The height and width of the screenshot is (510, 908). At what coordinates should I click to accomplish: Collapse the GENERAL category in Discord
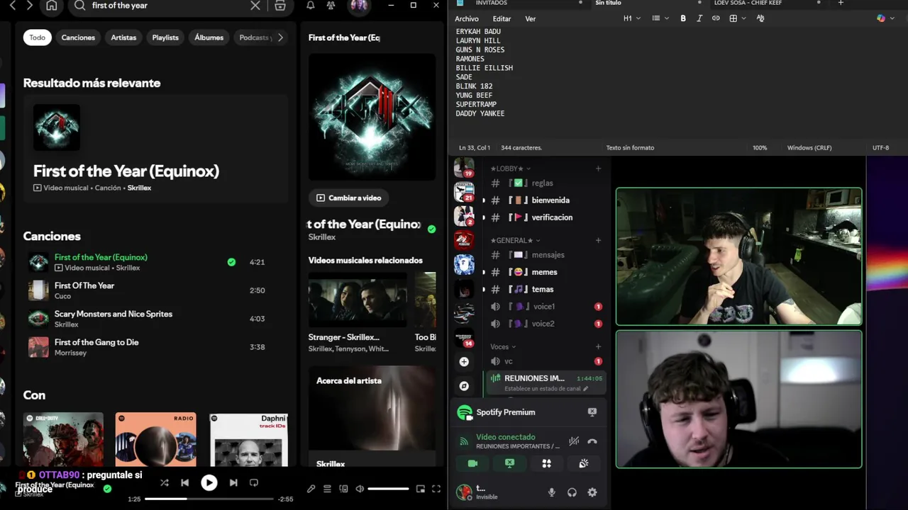tap(515, 240)
